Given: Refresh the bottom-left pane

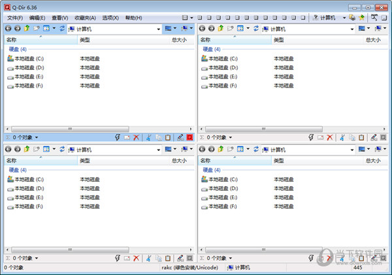Looking at the screenshot, I should 62,149.
